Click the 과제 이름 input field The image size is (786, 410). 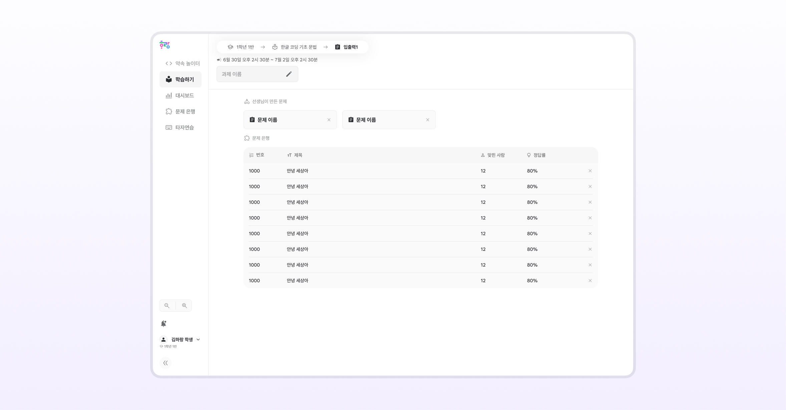click(250, 74)
